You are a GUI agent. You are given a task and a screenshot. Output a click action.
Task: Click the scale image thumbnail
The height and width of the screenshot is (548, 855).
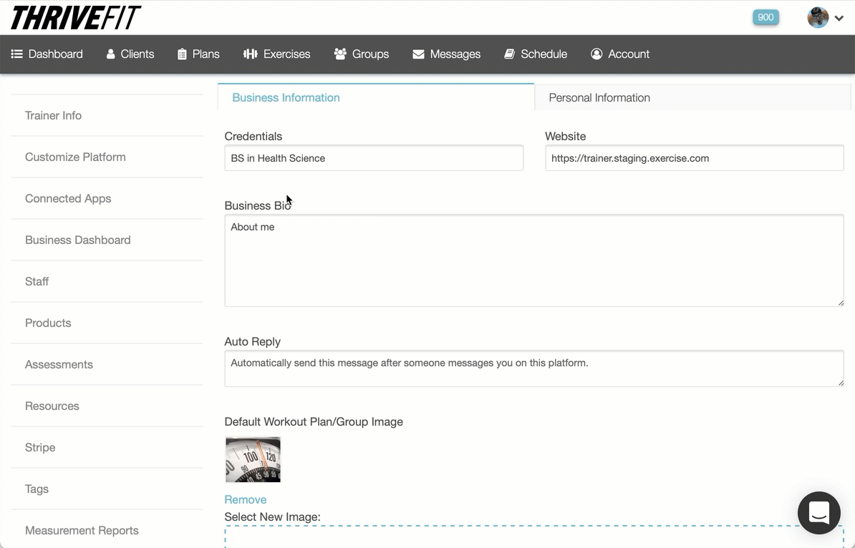tap(253, 460)
